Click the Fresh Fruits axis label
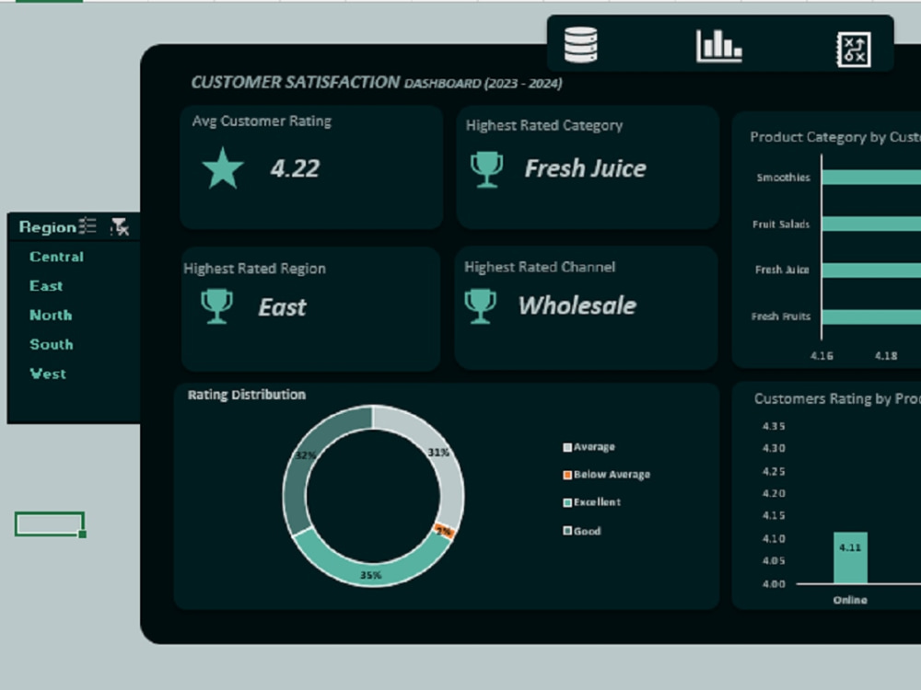This screenshot has height=690, width=921. pos(781,316)
